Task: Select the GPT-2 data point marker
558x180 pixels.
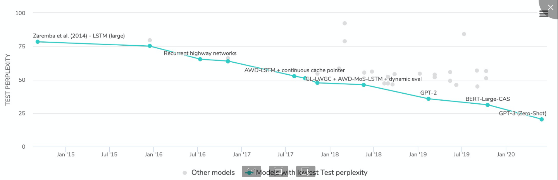Action: (x=428, y=99)
